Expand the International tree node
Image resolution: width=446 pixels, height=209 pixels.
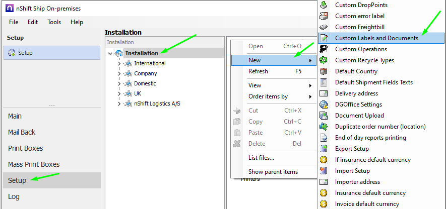[x=119, y=63]
